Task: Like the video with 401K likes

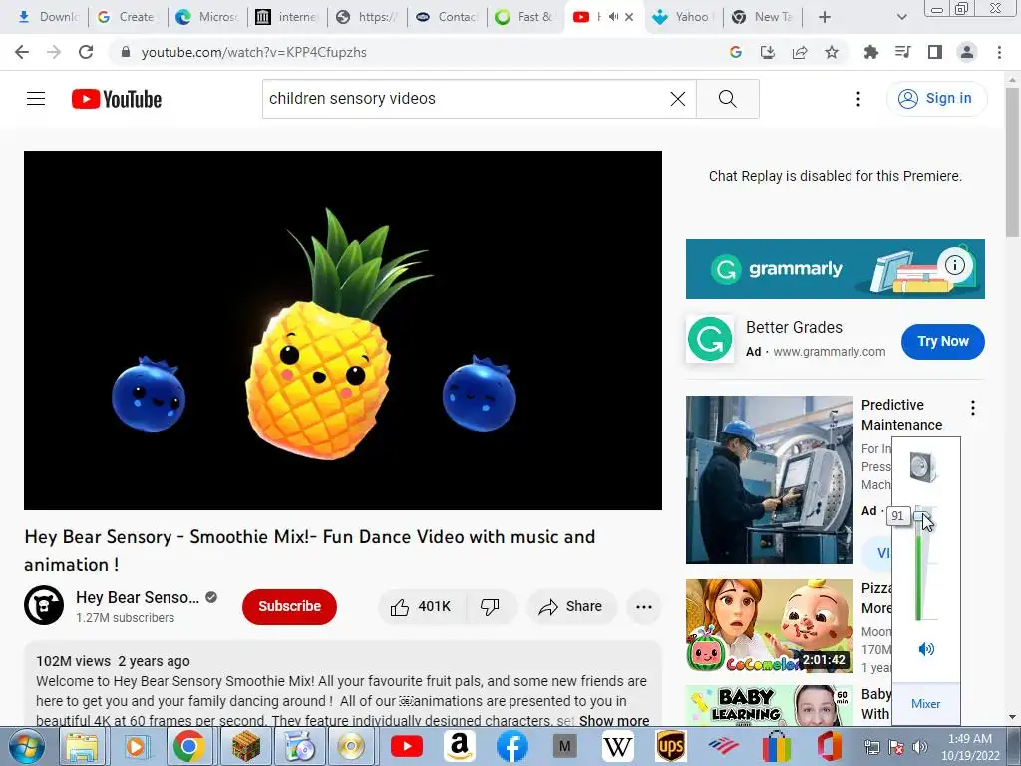Action: coord(422,607)
